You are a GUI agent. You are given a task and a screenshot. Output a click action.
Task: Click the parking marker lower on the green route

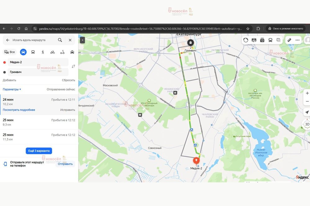195,145
